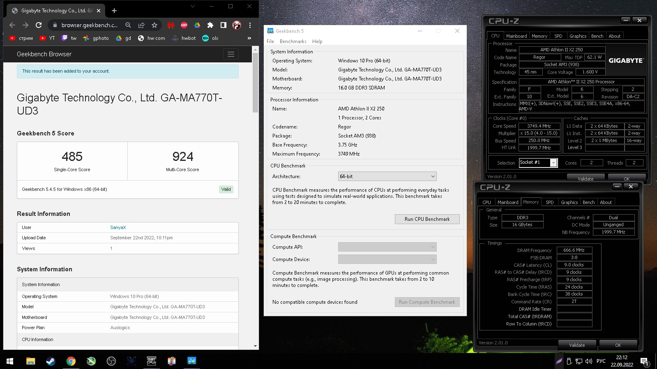The image size is (657, 369).
Task: Open the Compute Device dropdown
Action: coord(387,259)
